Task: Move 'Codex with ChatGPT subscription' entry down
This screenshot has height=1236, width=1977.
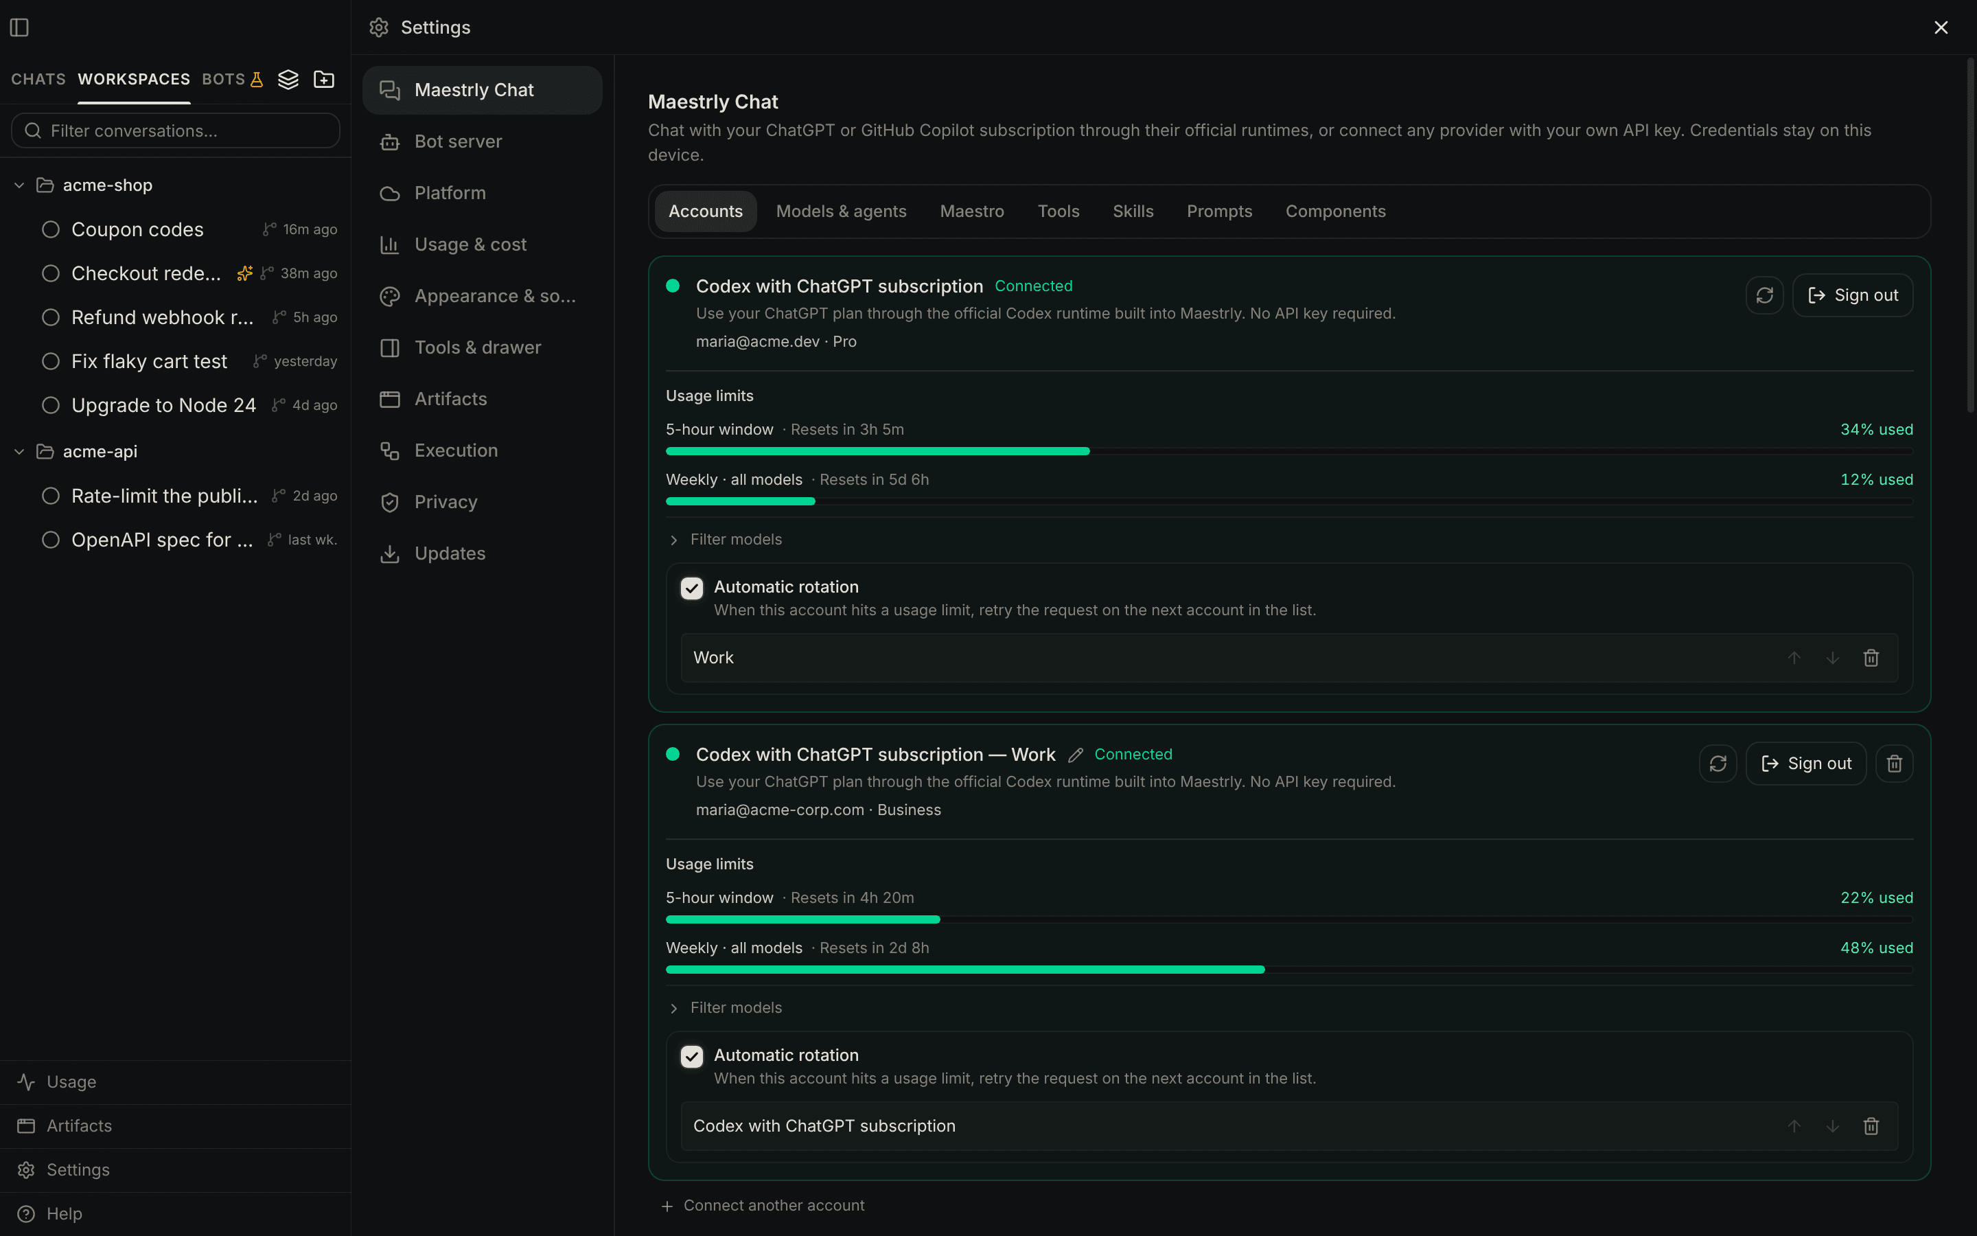Action: tap(1832, 1126)
